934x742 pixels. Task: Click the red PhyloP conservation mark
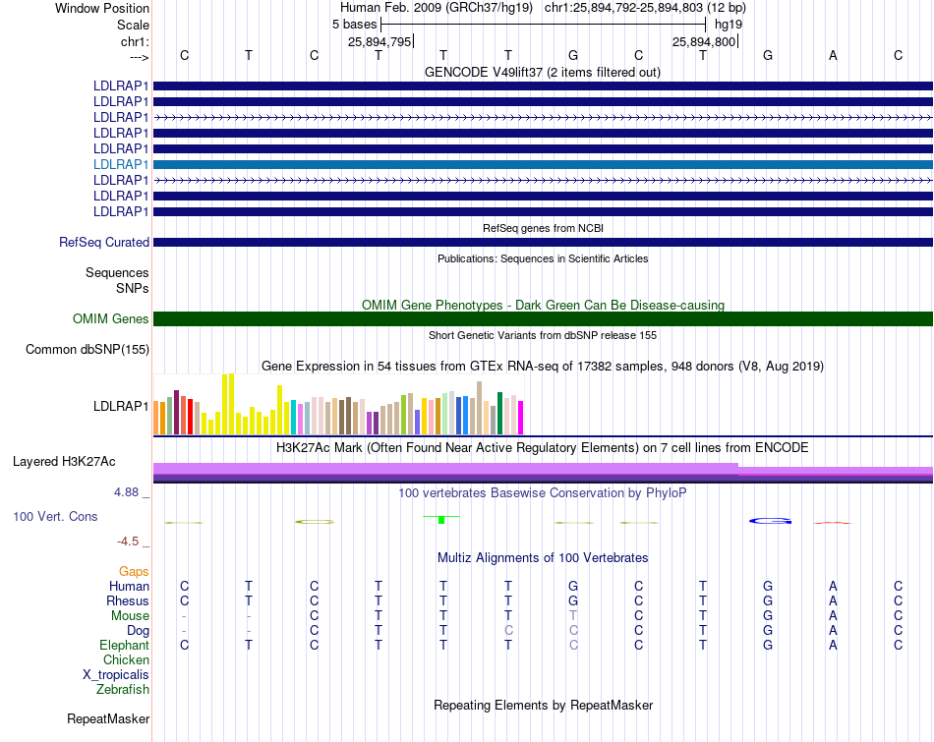pyautogui.click(x=832, y=523)
